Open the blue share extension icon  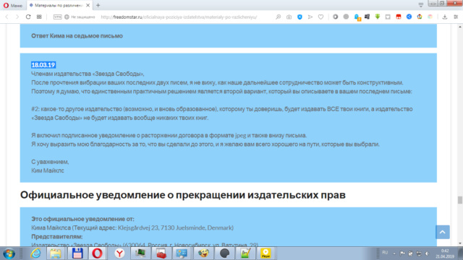click(409, 17)
